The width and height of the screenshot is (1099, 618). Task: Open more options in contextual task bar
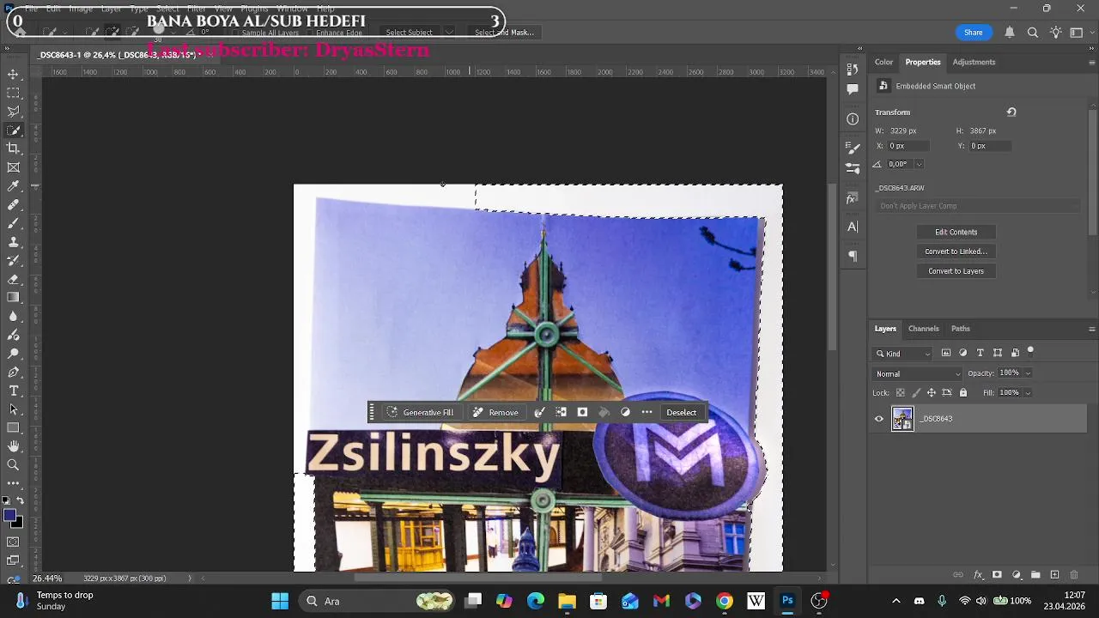click(647, 413)
